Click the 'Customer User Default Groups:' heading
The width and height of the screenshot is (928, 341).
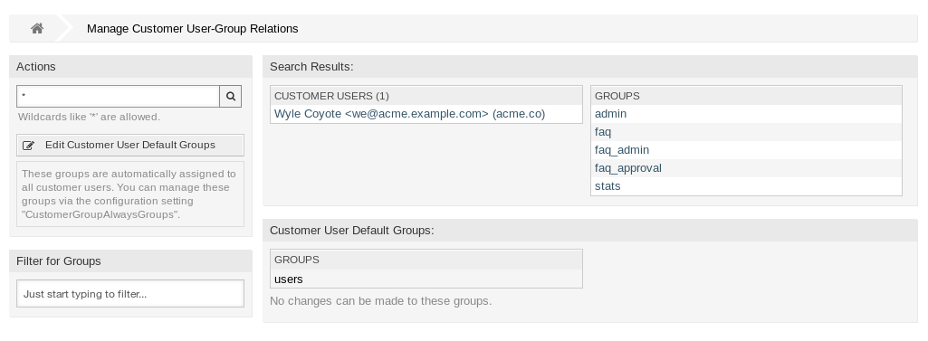pyautogui.click(x=351, y=231)
